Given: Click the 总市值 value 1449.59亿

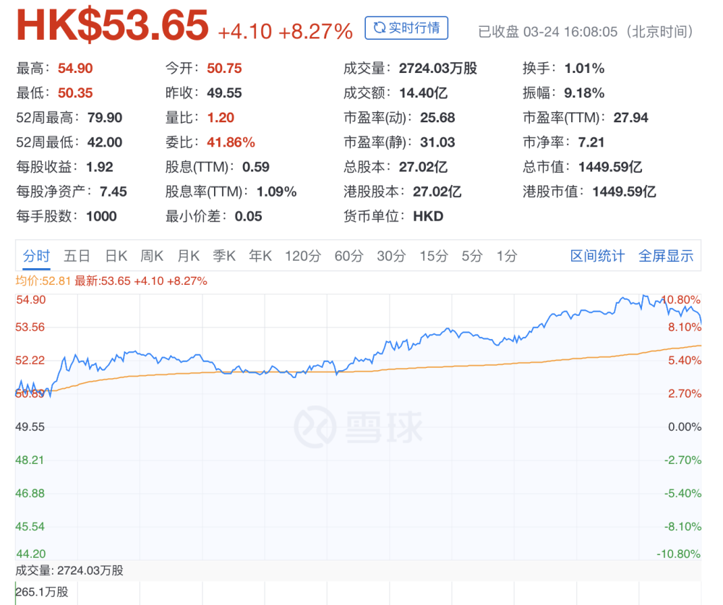Looking at the screenshot, I should (x=610, y=167).
